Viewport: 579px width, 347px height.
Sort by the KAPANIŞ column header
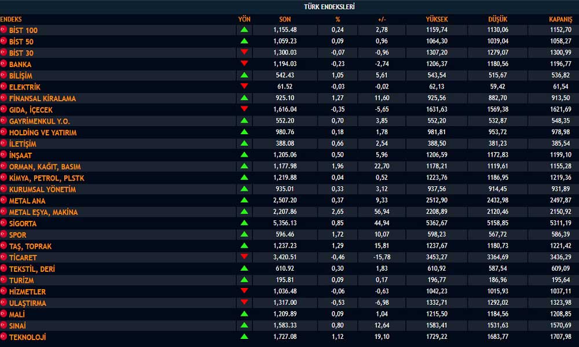point(560,19)
